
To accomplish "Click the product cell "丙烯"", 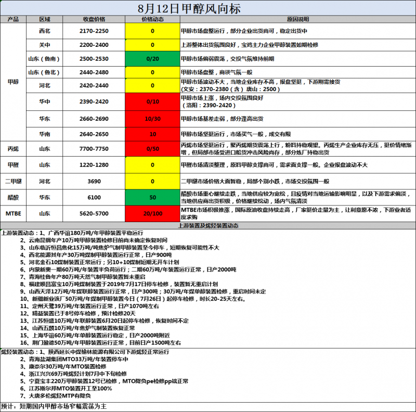I will click(x=14, y=149).
